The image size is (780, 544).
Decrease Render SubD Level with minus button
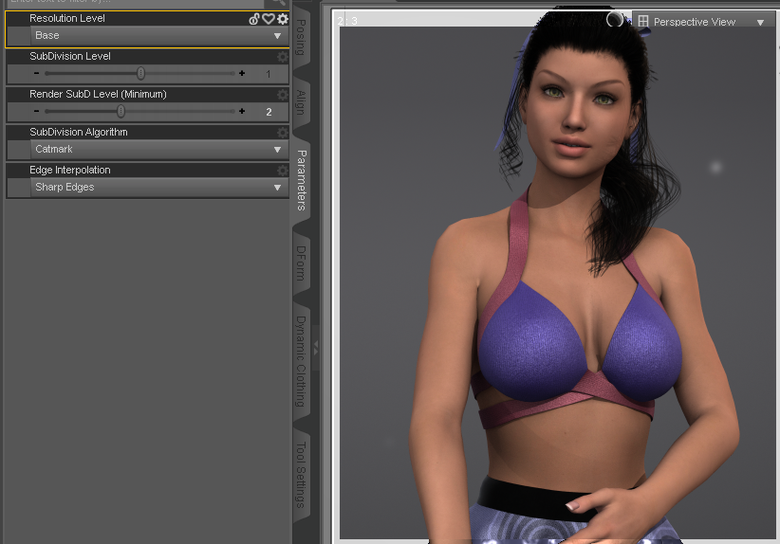click(36, 111)
